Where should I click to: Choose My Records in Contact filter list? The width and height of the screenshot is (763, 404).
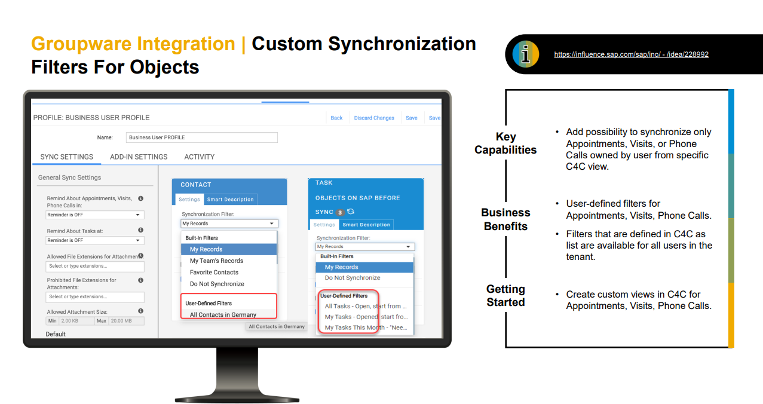coord(229,249)
